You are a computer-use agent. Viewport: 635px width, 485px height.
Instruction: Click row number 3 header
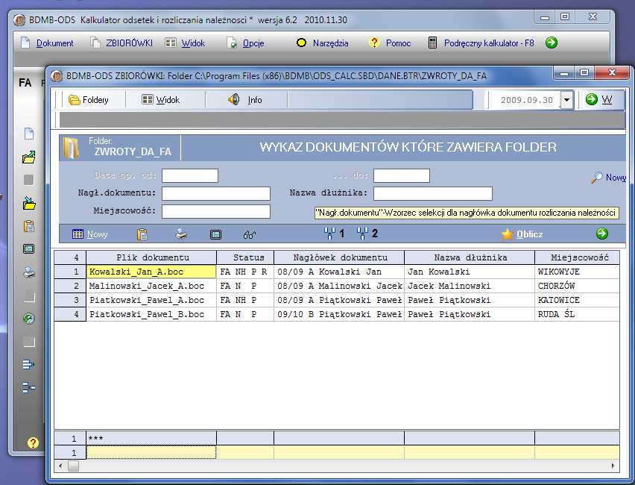pos(70,300)
